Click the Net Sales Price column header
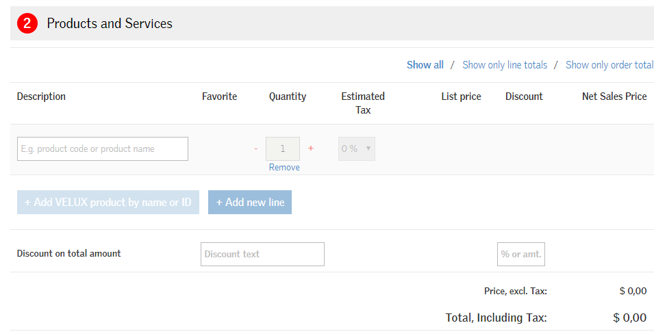 pyautogui.click(x=614, y=96)
